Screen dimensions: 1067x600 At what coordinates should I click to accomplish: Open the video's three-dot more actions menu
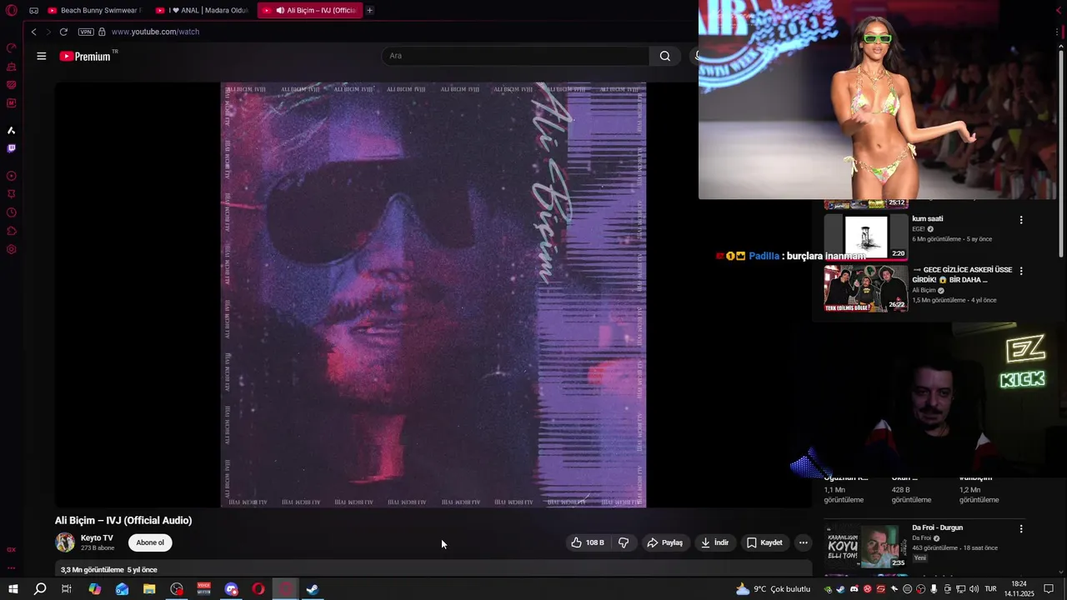[x=803, y=542]
